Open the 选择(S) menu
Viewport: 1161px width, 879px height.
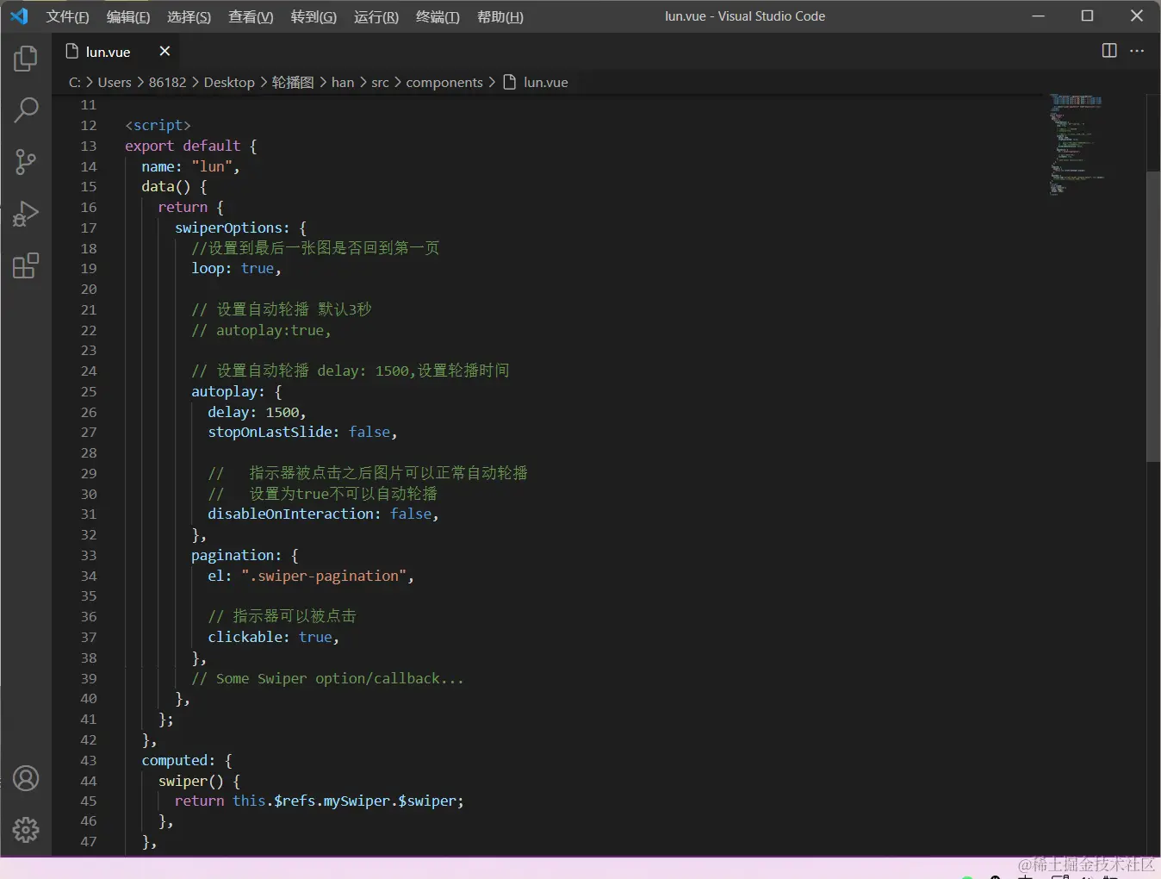[189, 17]
